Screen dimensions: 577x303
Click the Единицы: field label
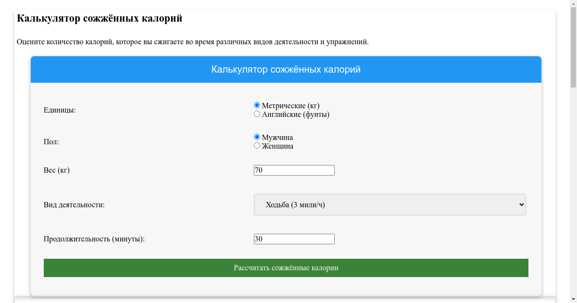(60, 110)
